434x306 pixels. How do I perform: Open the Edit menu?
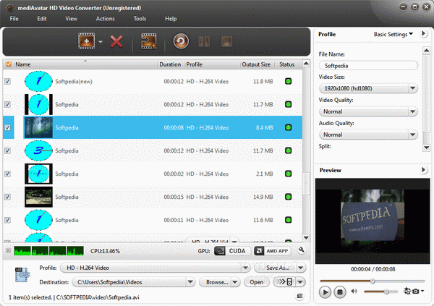[x=42, y=19]
